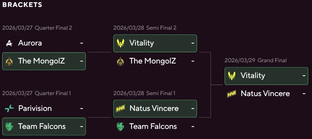
Task: Click Vitality logo in Semi Final 2
Action: tap(120, 43)
